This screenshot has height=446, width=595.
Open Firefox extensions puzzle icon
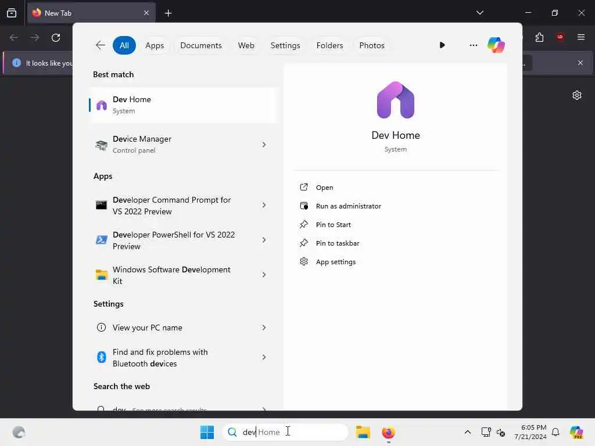539,37
